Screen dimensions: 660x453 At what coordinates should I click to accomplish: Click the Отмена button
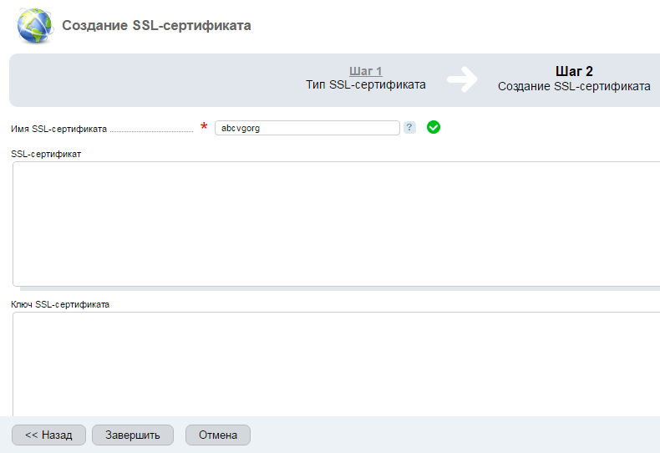click(218, 435)
